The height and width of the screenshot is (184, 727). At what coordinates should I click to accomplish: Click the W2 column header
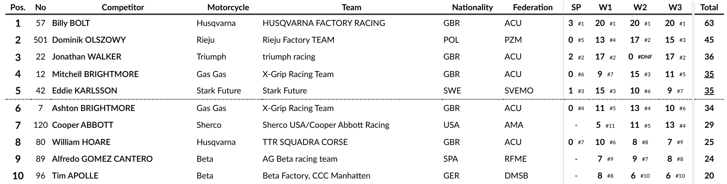(640, 7)
